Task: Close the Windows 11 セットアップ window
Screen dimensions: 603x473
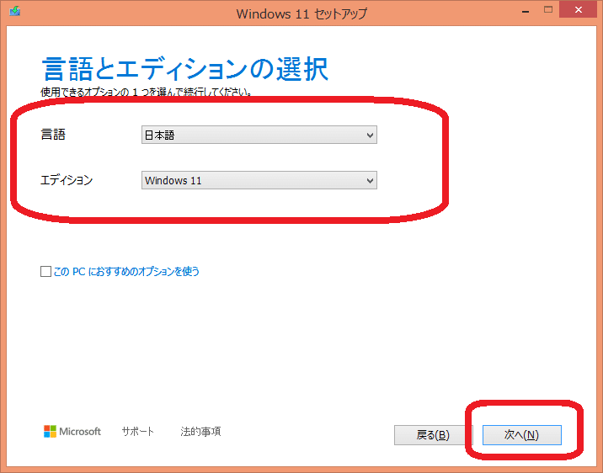Action: pos(579,10)
